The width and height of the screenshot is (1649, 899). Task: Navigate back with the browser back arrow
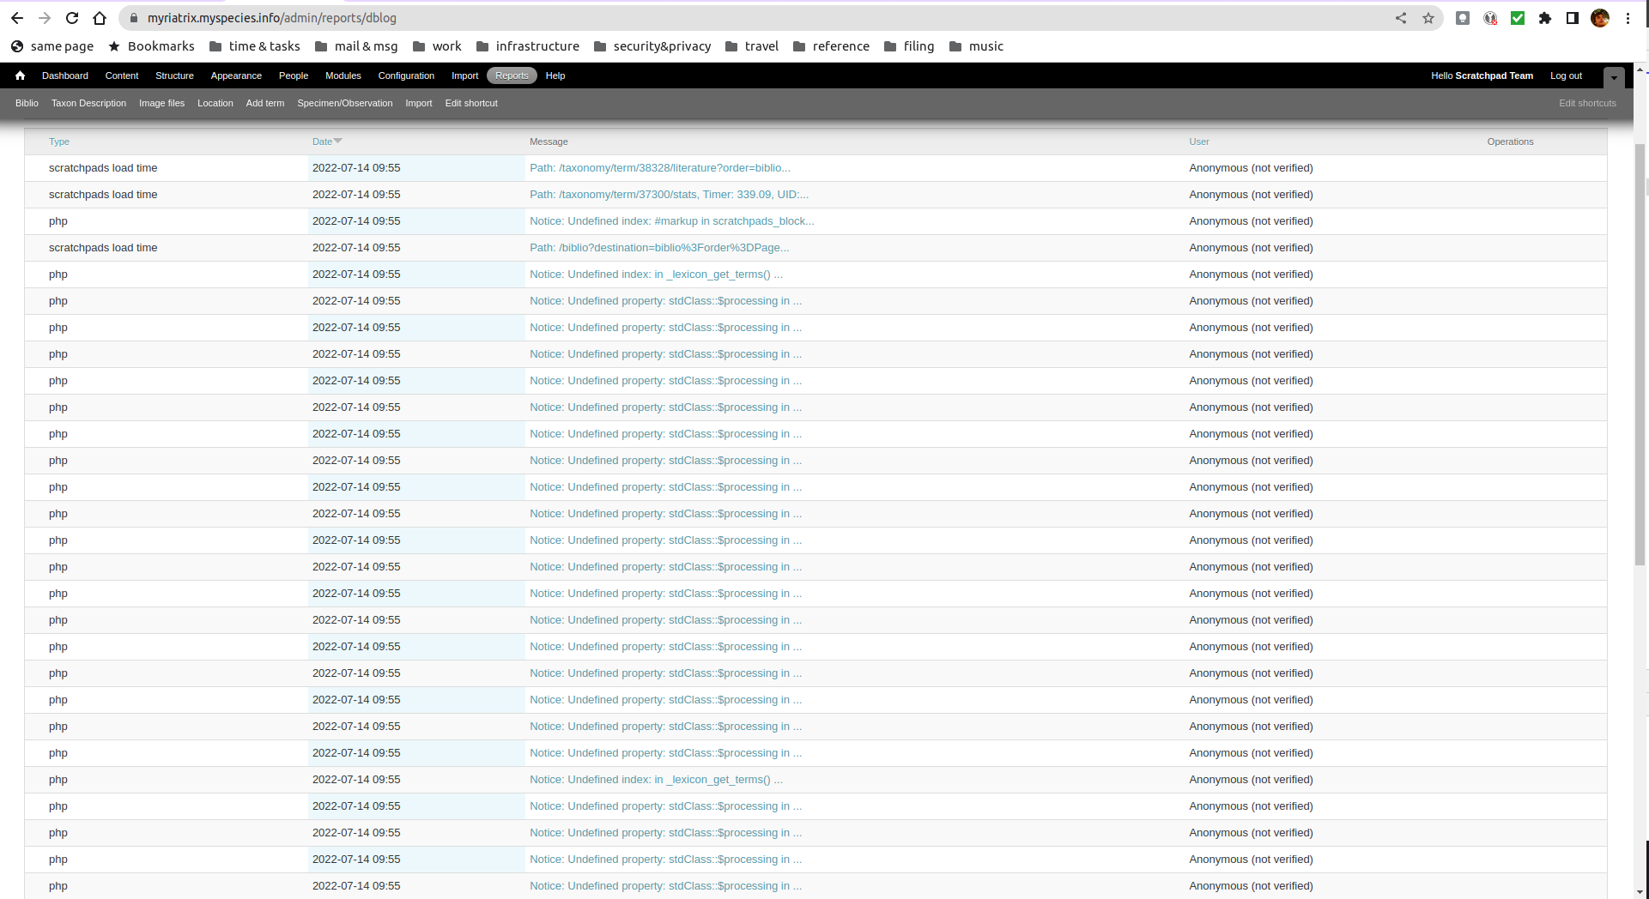coord(17,17)
